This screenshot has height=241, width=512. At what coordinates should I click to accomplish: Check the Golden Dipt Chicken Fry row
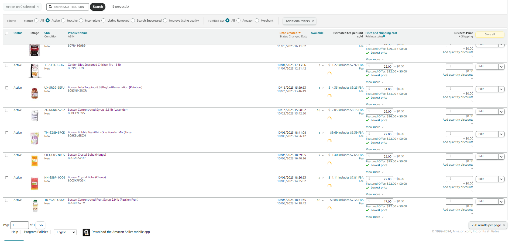click(x=7, y=65)
